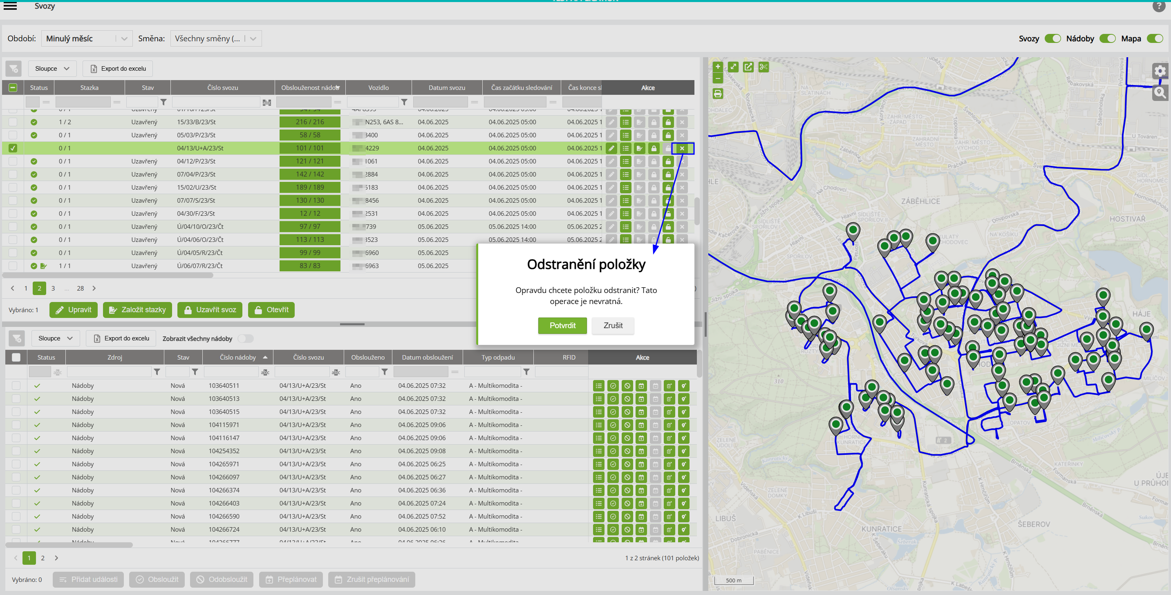This screenshot has height=595, width=1171.
Task: Expand the upper Sloupce columns dropdown
Action: (52, 69)
